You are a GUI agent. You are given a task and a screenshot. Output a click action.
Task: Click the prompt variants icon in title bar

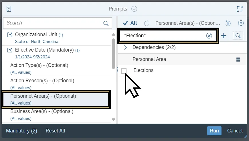(9, 9)
